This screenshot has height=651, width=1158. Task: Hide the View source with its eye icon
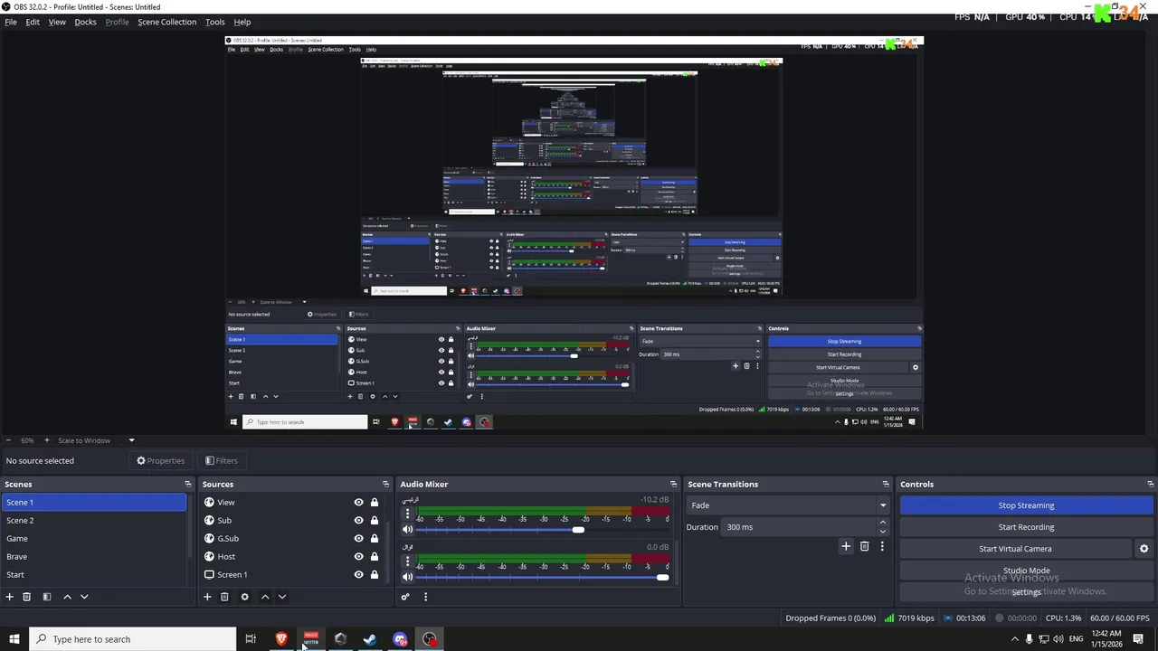coord(358,503)
